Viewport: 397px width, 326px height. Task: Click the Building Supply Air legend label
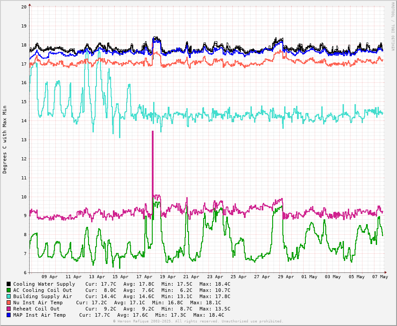pyautogui.click(x=42, y=296)
